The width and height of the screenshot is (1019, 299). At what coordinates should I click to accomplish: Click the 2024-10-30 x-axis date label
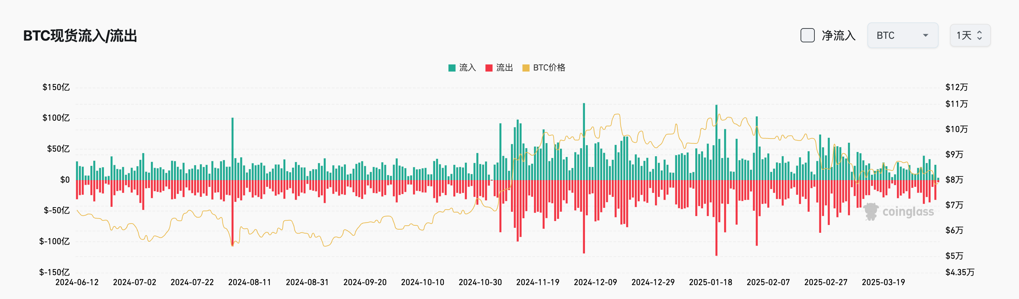tap(480, 282)
